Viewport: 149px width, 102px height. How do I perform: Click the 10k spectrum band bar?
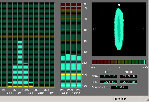tap(20, 45)
